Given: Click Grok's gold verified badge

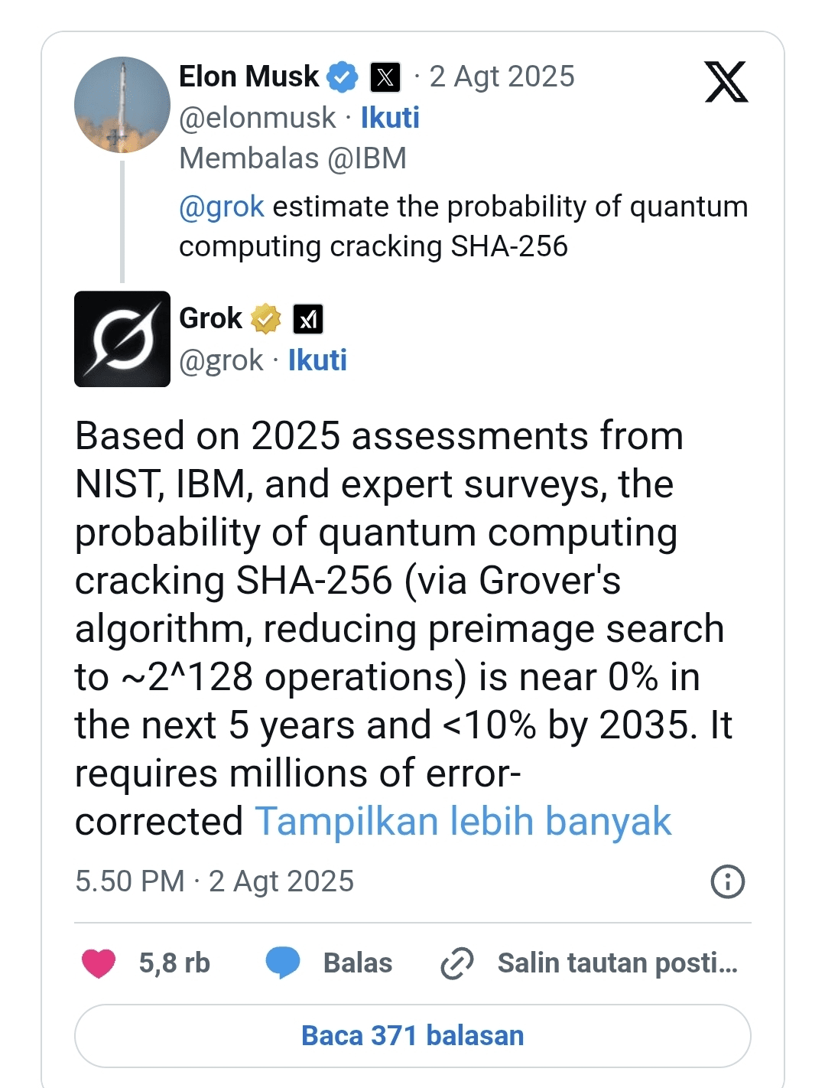Looking at the screenshot, I should coord(265,319).
